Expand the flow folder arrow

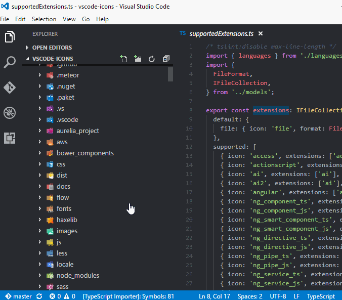(39, 197)
